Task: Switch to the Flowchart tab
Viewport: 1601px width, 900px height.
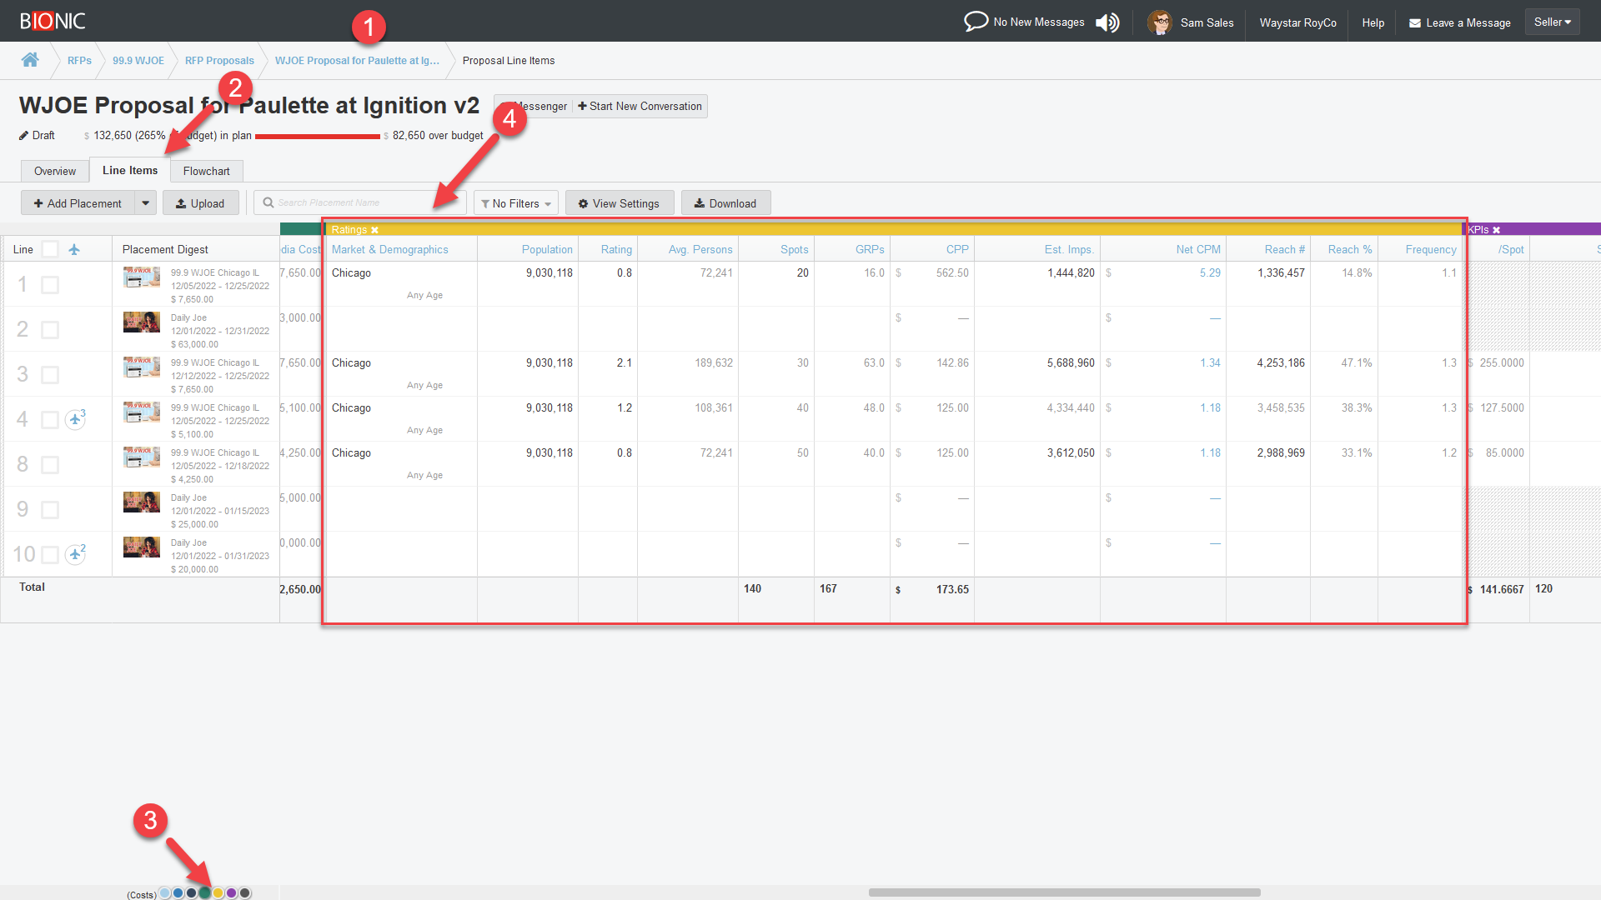Action: pyautogui.click(x=206, y=171)
